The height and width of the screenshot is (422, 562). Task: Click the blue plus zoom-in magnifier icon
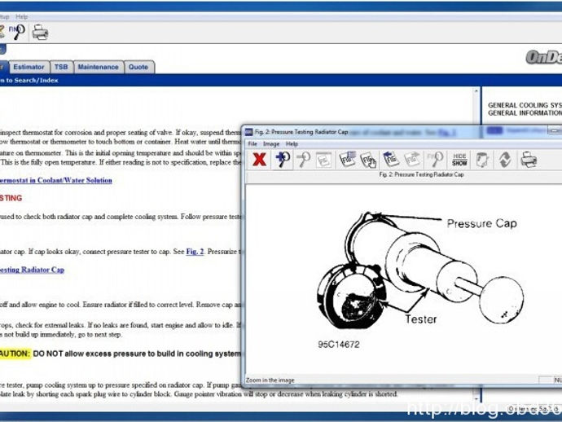tap(282, 160)
